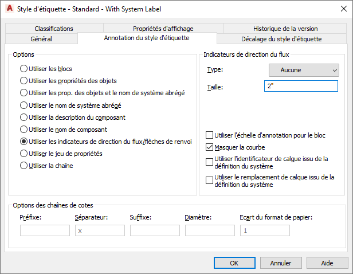This screenshot has height=274, width=353.
Task: Open the Type dropdown showing 'Aucune'
Action: [x=304, y=70]
